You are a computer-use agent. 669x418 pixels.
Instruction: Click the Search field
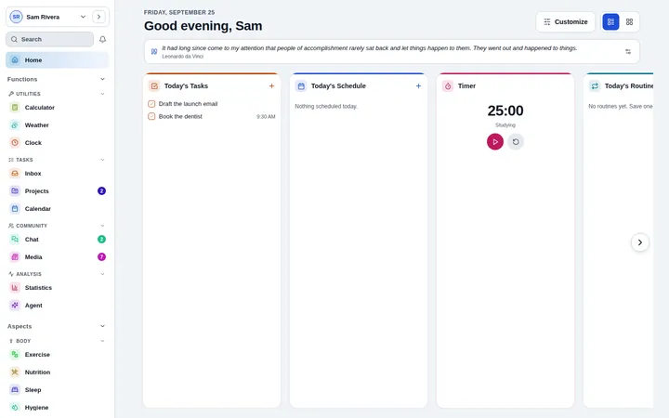49,39
